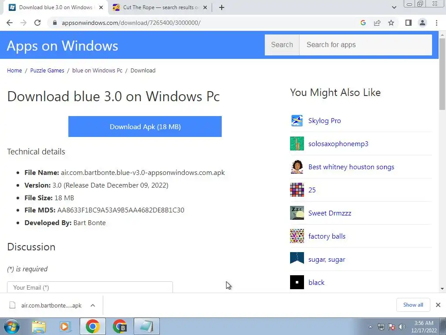Open the black app link

[x=316, y=282]
